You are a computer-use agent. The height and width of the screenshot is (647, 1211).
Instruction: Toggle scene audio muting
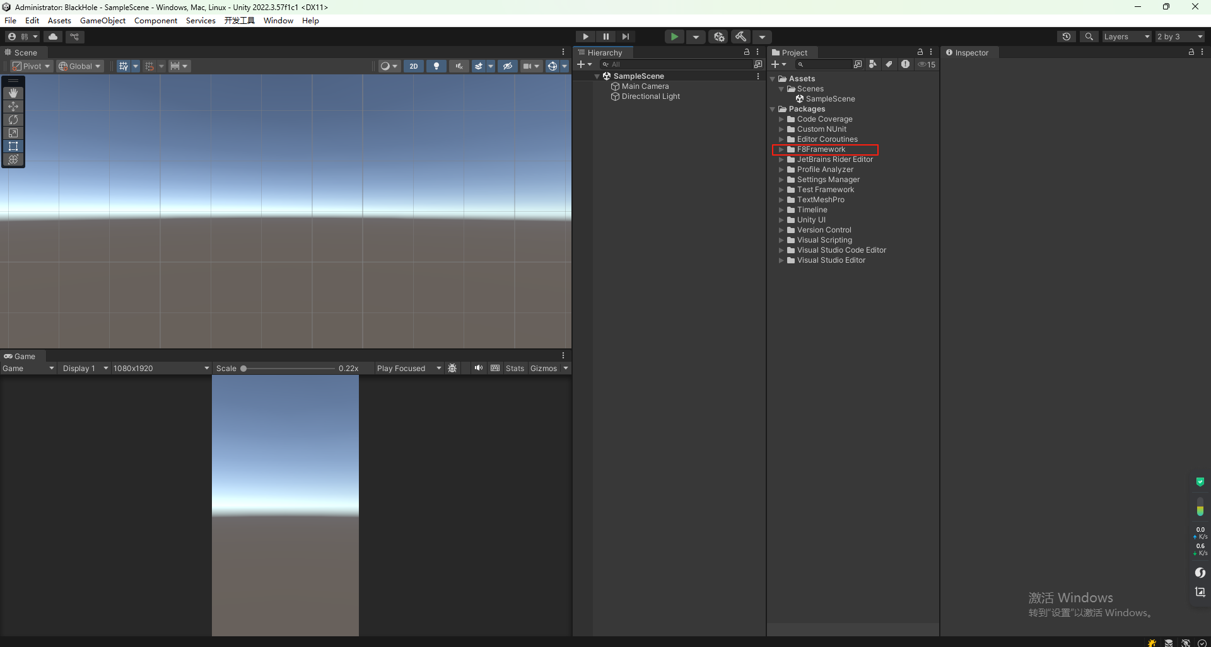click(x=459, y=66)
